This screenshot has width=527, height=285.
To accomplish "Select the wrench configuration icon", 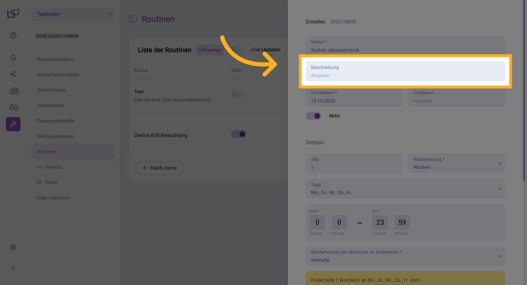I will pyautogui.click(x=13, y=124).
